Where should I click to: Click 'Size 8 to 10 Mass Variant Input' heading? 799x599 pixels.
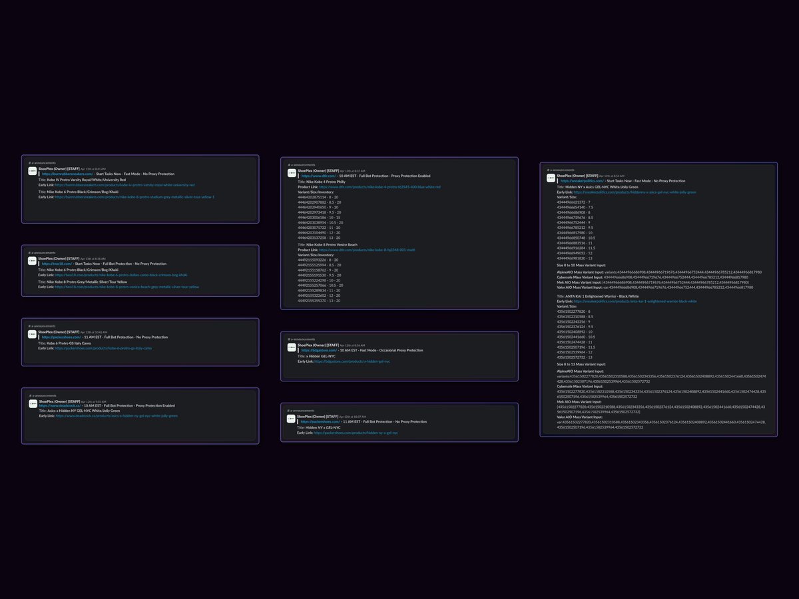click(x=581, y=266)
